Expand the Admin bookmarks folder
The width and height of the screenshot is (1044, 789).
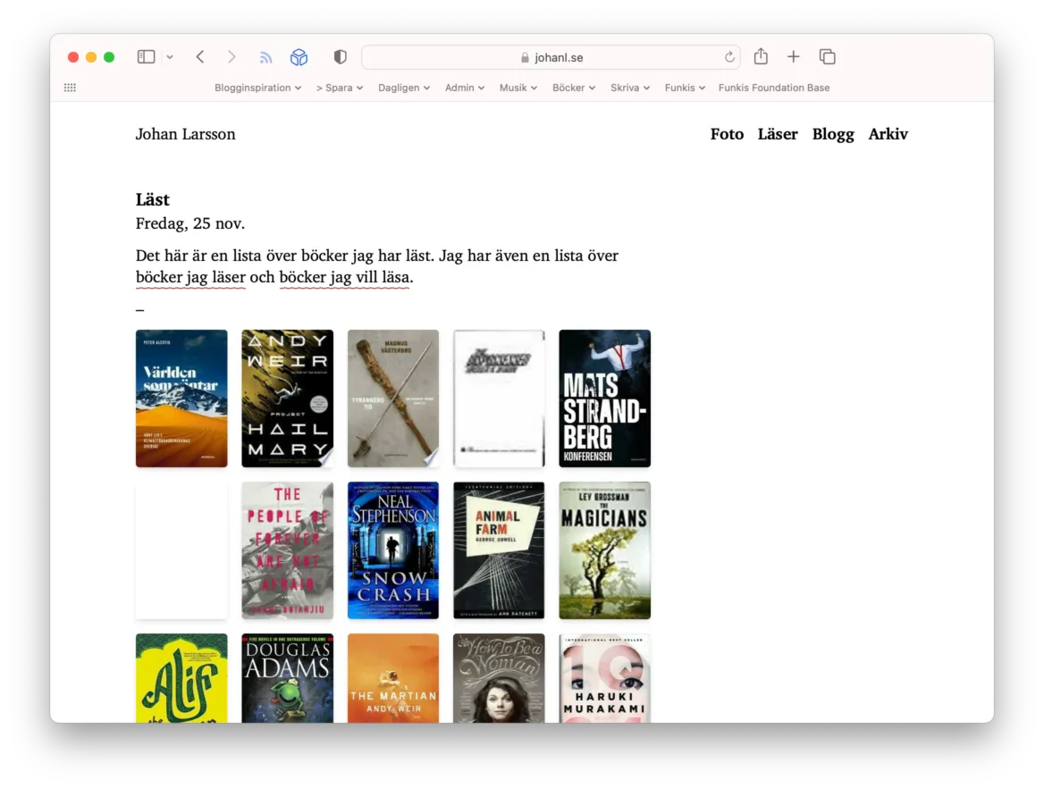click(x=465, y=88)
